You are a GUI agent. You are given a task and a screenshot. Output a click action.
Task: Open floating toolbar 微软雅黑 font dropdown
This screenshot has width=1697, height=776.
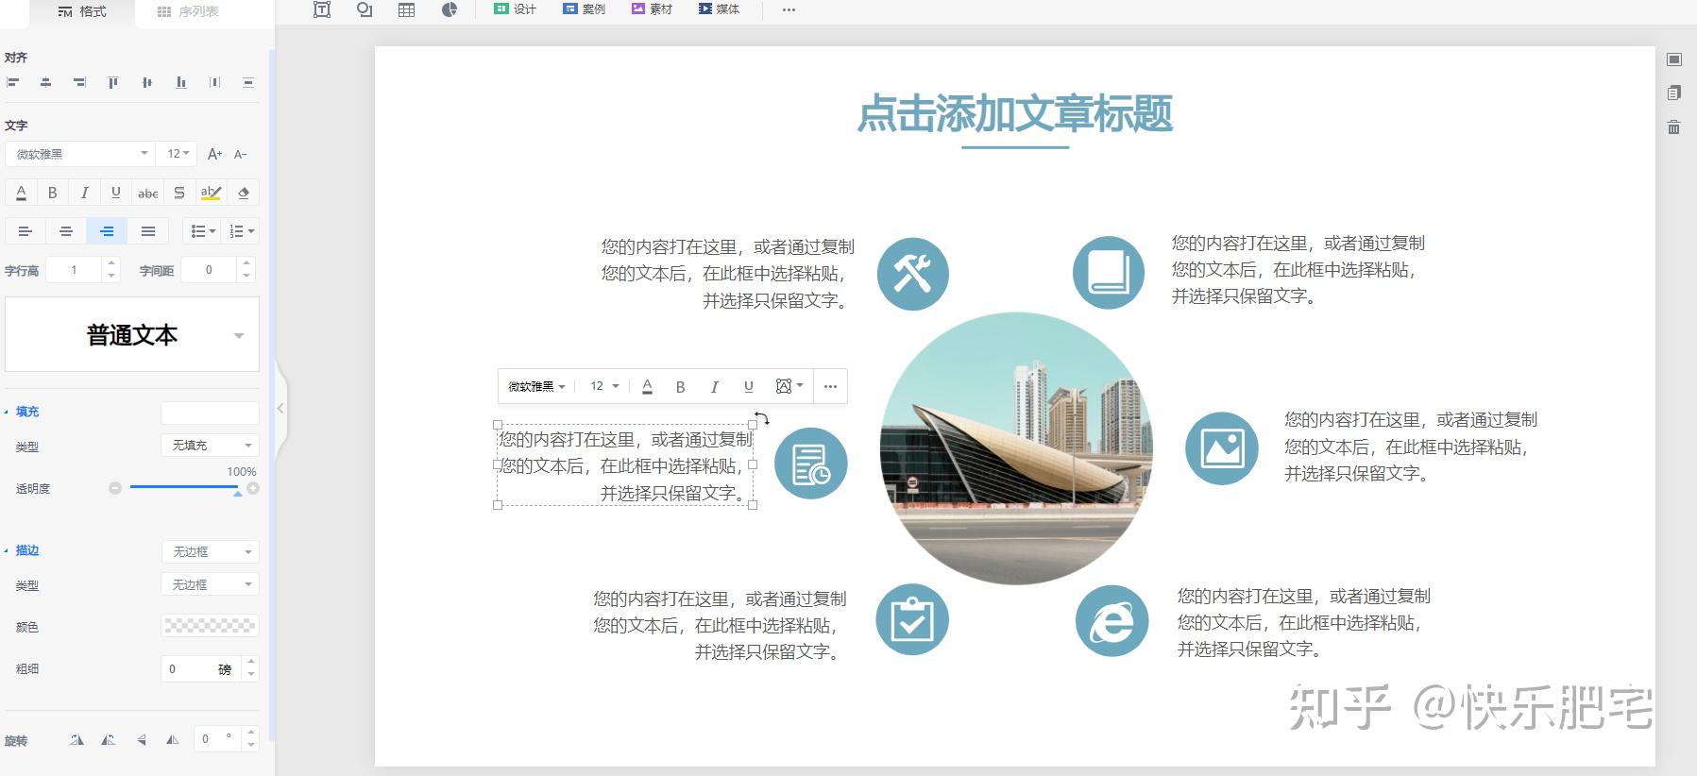(x=536, y=386)
